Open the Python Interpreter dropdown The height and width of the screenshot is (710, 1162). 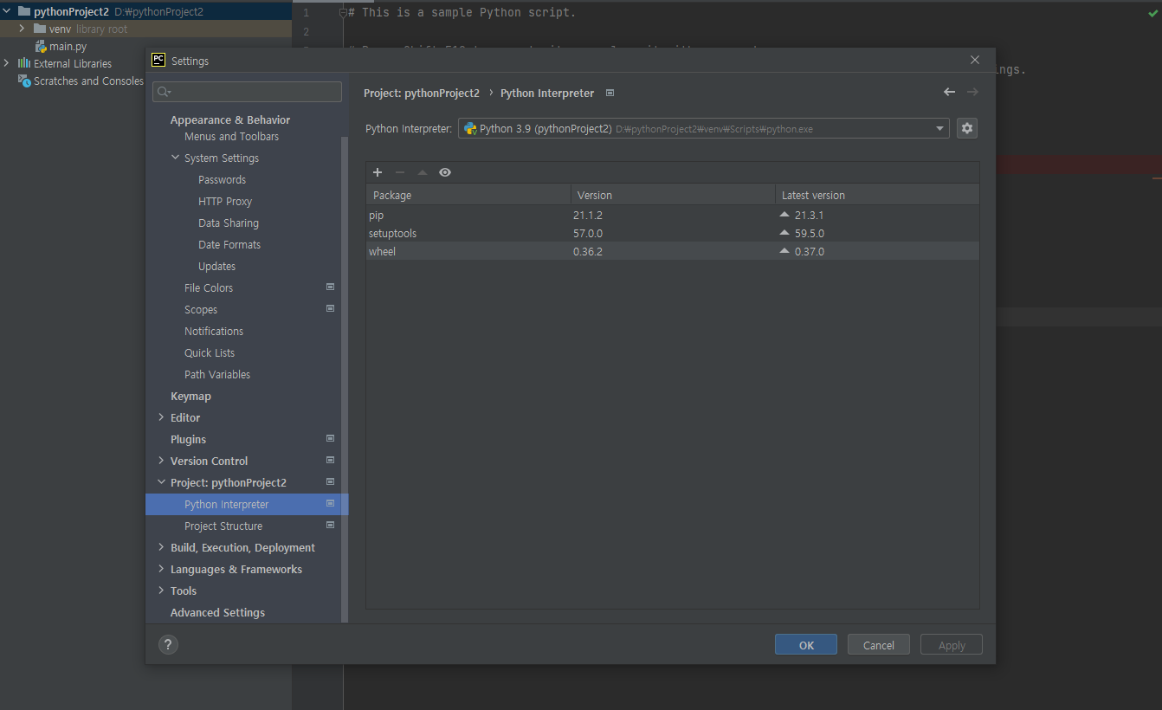click(703, 129)
